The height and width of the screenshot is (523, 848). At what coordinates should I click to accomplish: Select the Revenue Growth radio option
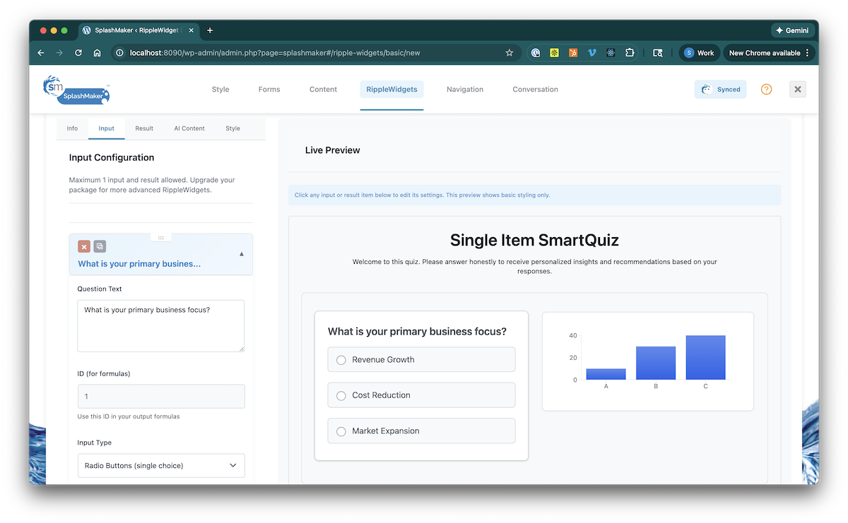[x=341, y=360]
